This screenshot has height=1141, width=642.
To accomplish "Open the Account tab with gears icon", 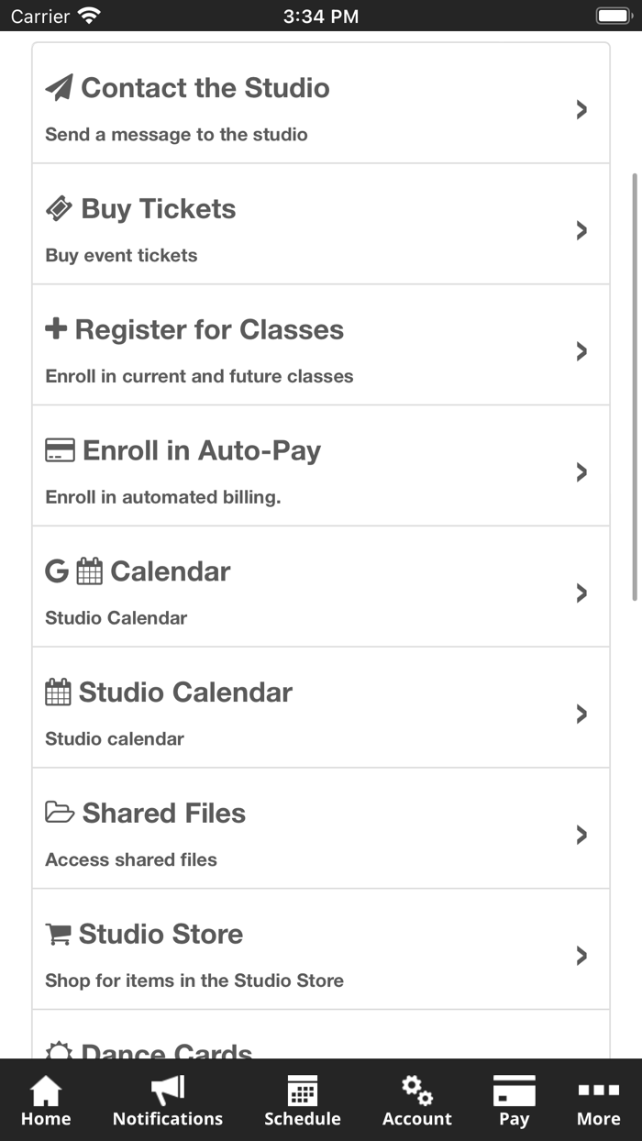I will click(x=417, y=1101).
